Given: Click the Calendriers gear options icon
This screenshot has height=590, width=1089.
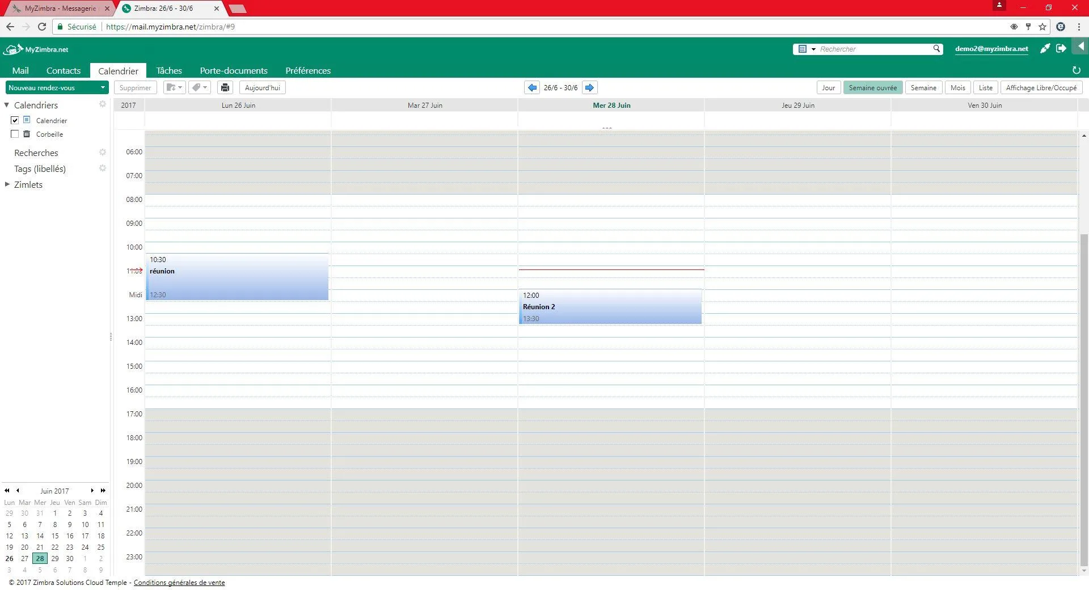Looking at the screenshot, I should 103,104.
